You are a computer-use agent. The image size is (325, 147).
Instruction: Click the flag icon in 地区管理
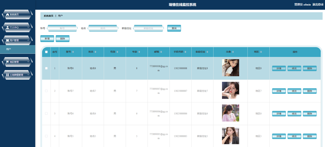pos(8,62)
